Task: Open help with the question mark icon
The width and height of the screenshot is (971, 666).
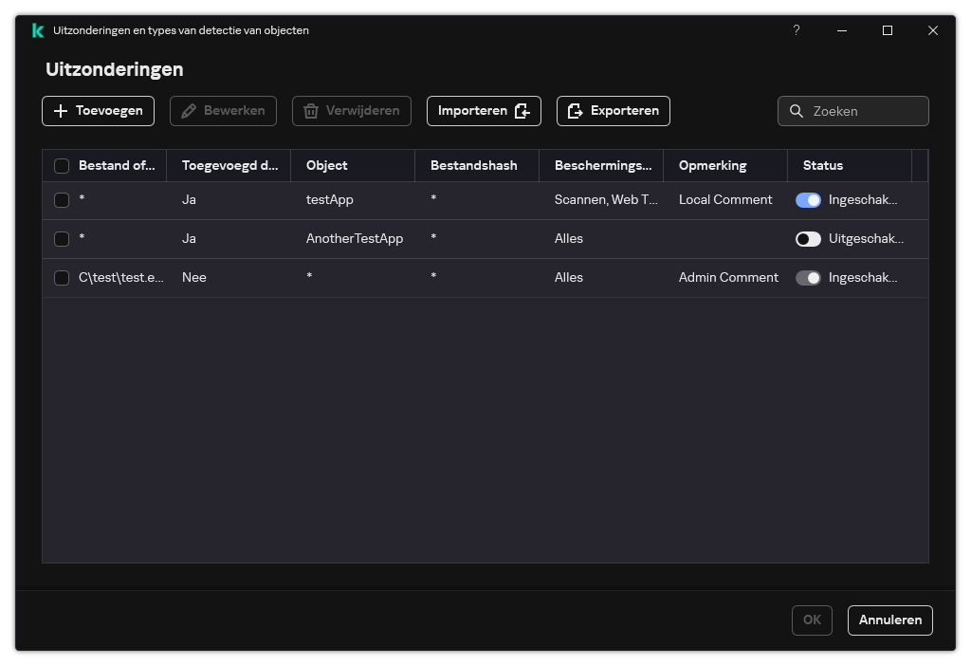Action: (x=796, y=30)
